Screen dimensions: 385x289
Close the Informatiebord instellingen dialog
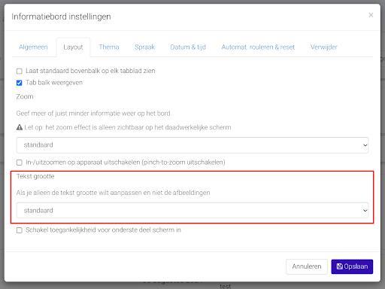click(371, 15)
